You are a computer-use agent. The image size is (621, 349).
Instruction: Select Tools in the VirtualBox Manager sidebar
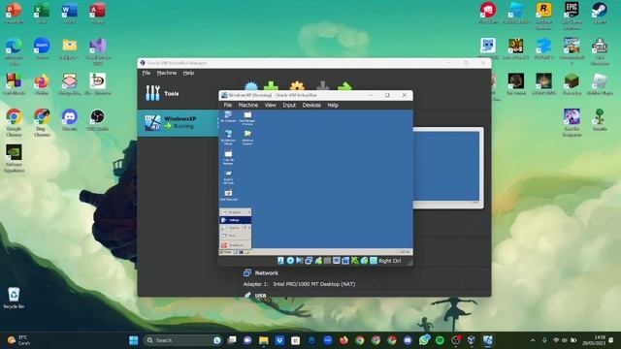(178, 94)
